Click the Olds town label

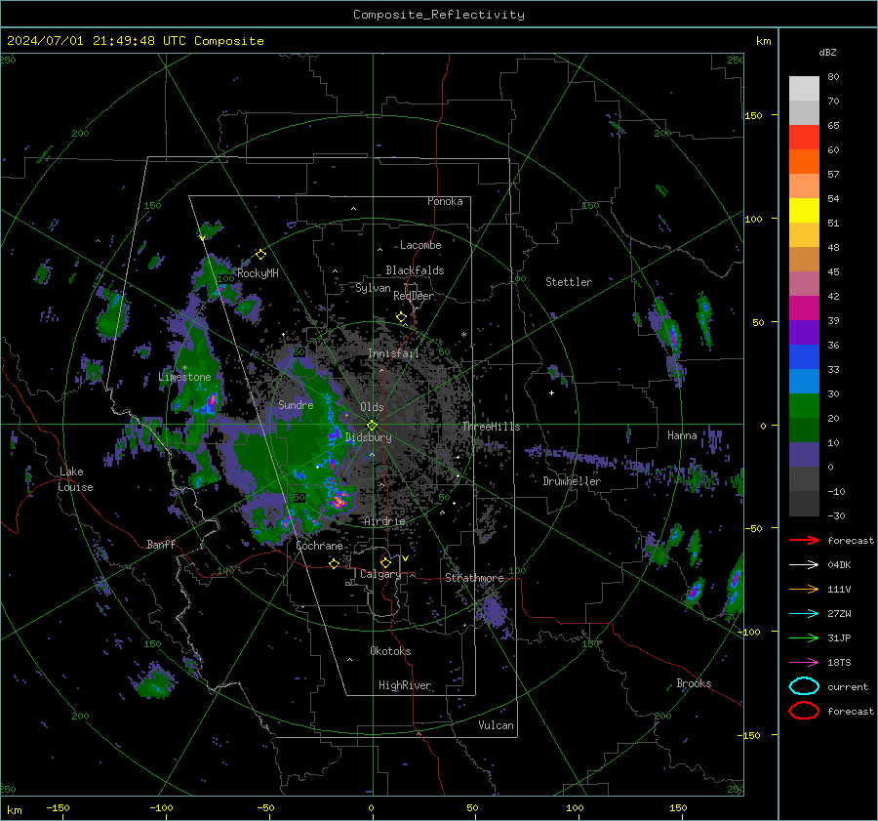pos(372,407)
